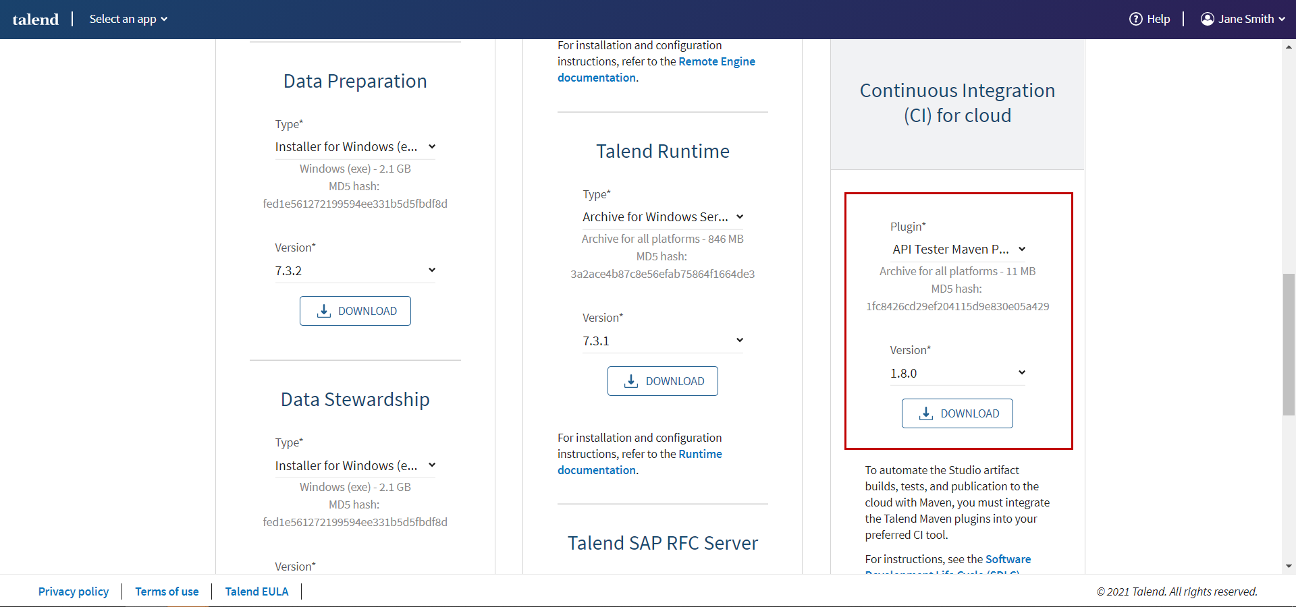The height and width of the screenshot is (607, 1296).
Task: Click the Continuous Integration (CI) for cloud heading
Action: coord(957,103)
